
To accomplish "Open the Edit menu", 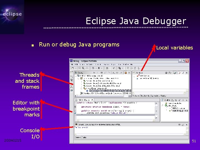I will pos(76,64).
